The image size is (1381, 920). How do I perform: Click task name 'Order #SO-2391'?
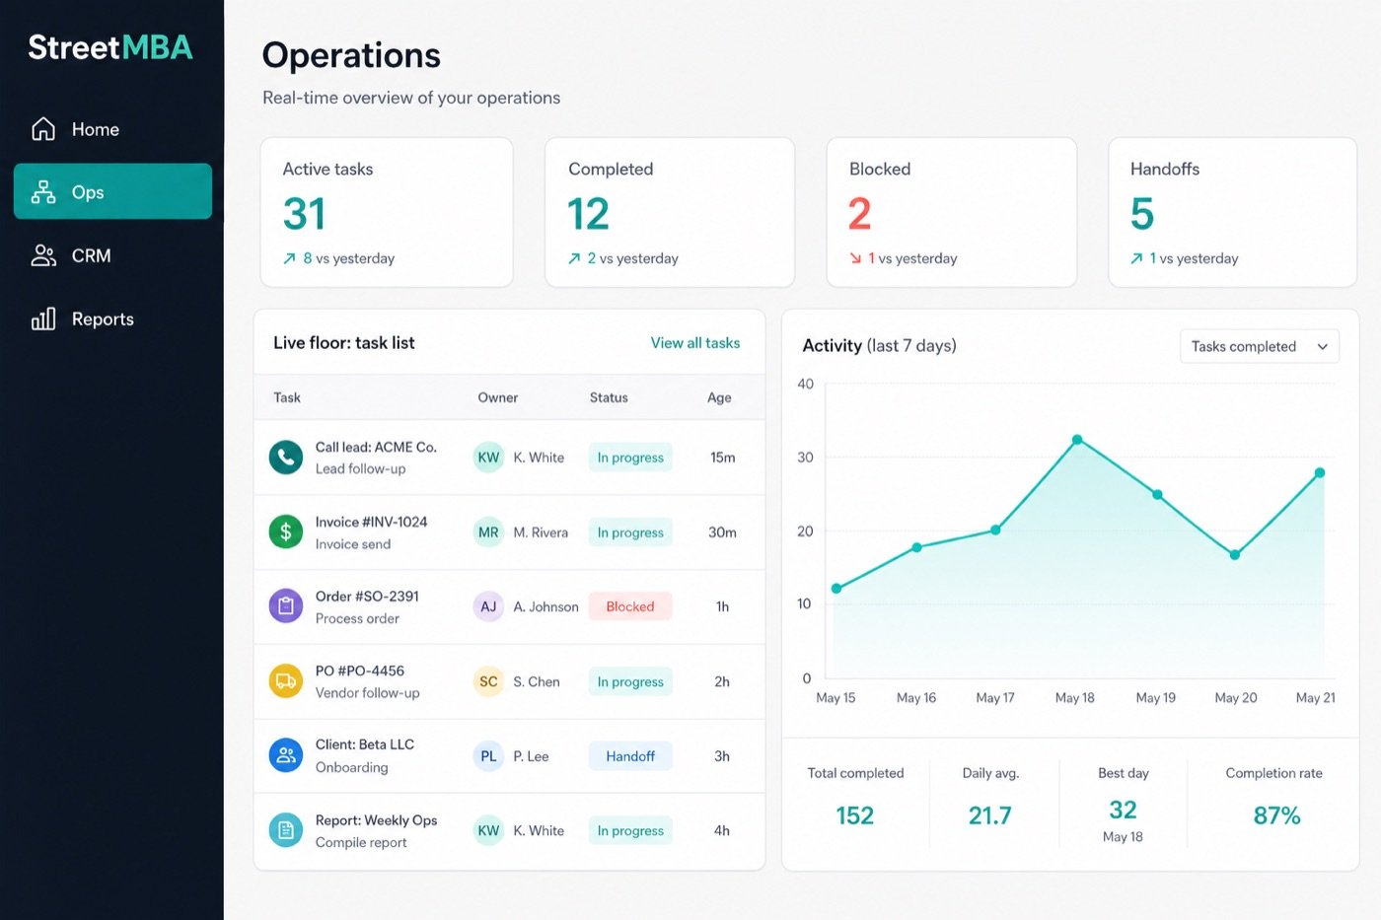pos(367,597)
